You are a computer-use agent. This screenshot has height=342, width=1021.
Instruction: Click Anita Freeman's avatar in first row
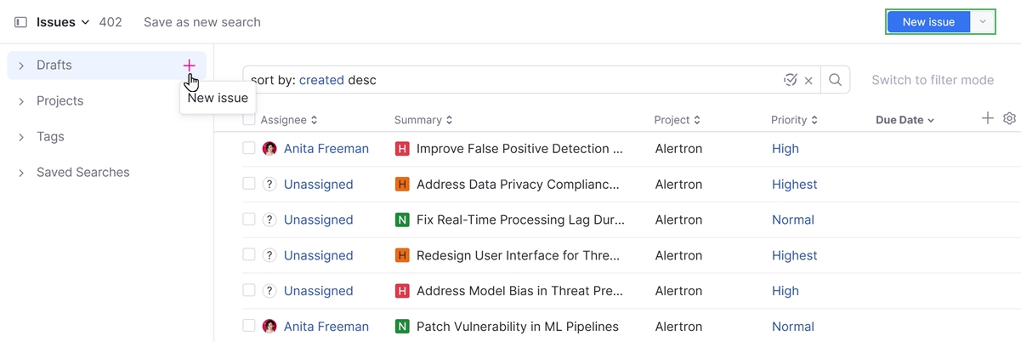(269, 149)
